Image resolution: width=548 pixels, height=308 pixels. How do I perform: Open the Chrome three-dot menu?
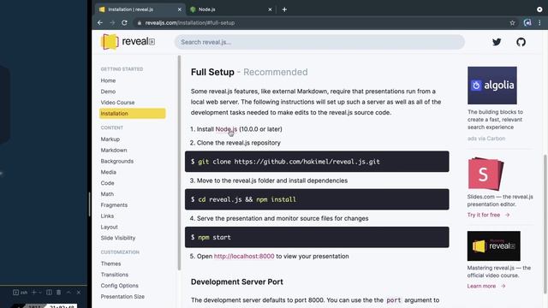539,23
